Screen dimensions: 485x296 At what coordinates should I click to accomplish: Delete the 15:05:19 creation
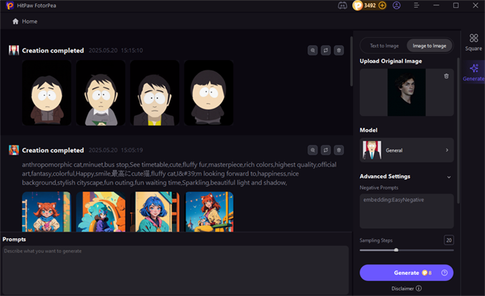click(339, 151)
